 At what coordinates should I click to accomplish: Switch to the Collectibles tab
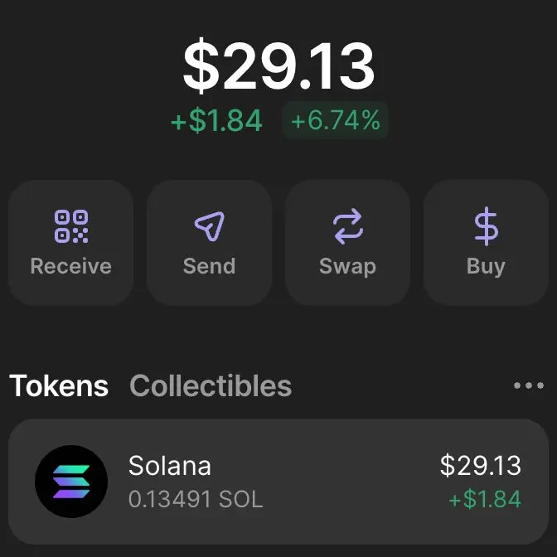[x=211, y=385]
